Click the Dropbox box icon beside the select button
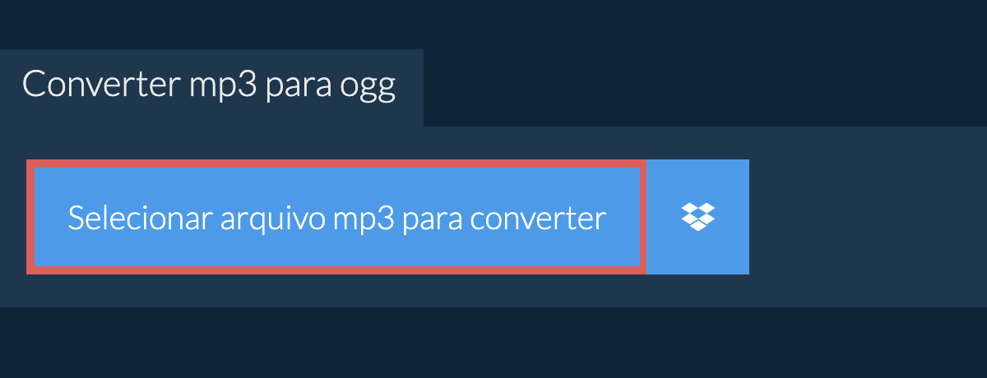The height and width of the screenshot is (378, 987). pos(697,217)
